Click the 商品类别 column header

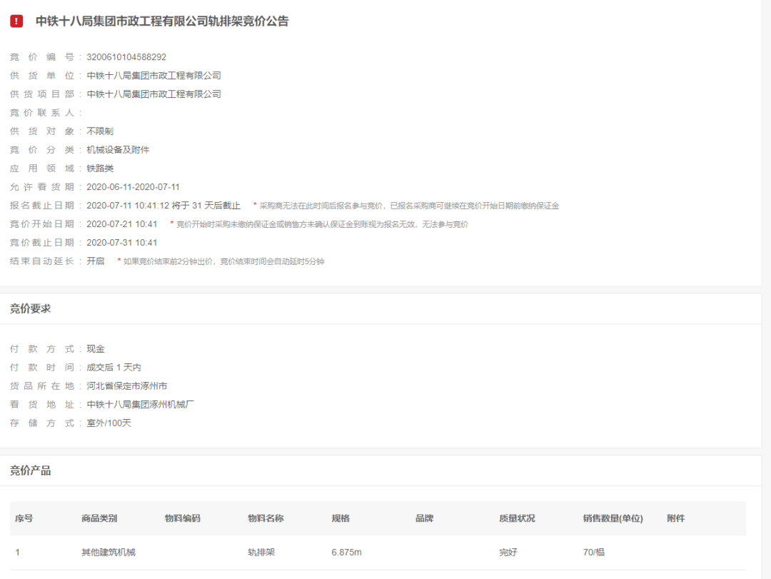(96, 518)
